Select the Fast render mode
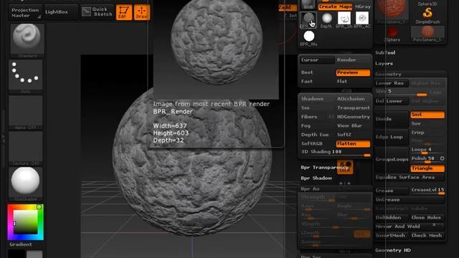459x258 pixels. click(x=316, y=81)
